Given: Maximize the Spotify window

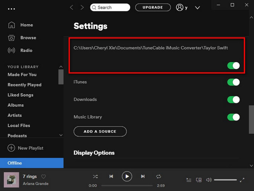Looking at the screenshot, I should click(x=232, y=5).
